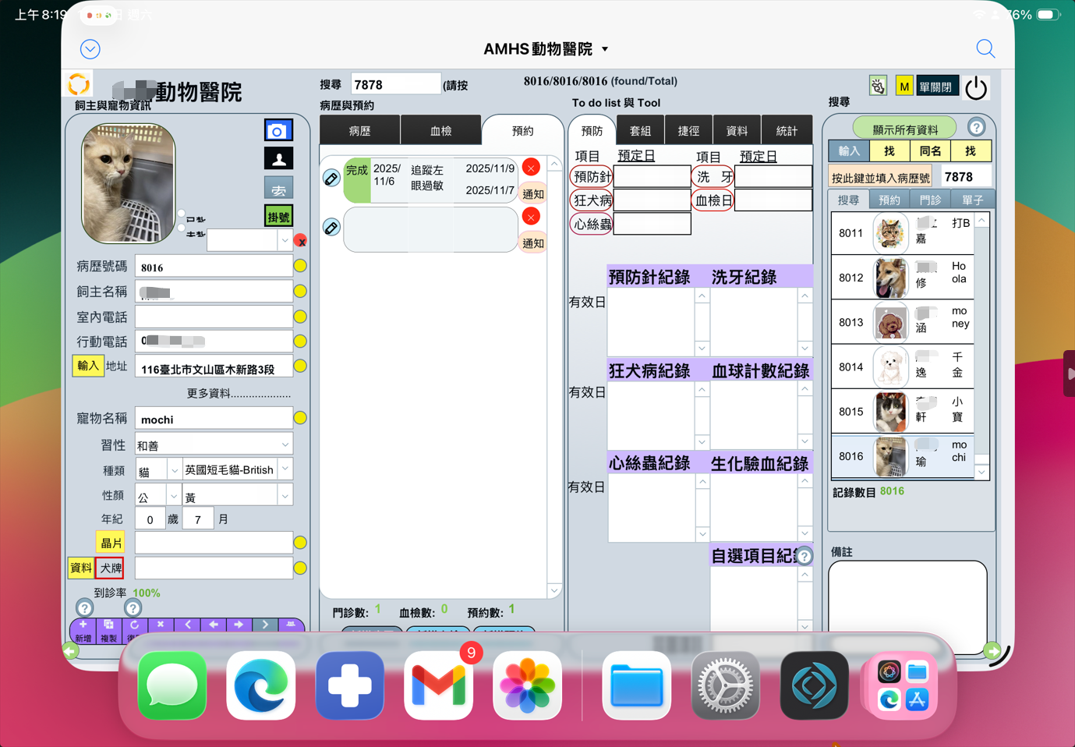Screen dimensions: 1075x747
Task: Switch to the 統計 tab
Action: point(787,131)
